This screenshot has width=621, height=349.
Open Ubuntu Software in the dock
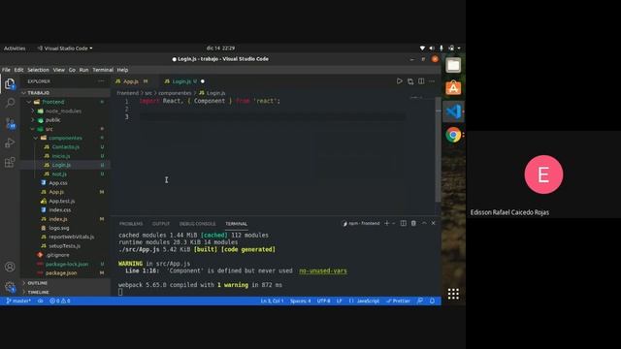[453, 88]
